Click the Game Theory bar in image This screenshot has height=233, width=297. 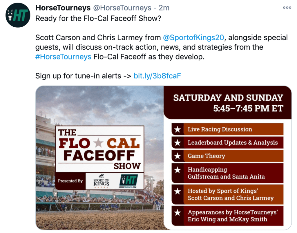(232, 156)
